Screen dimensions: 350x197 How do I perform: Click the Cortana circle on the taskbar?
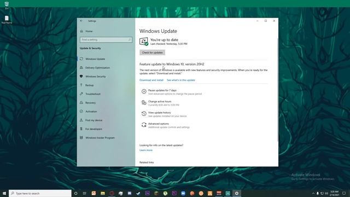[75, 193]
